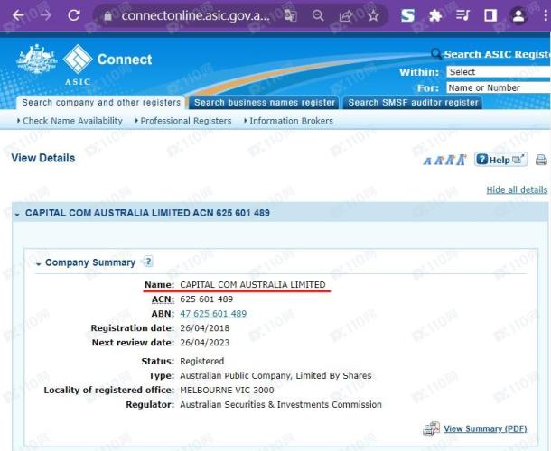Click the Australian coat of arms
The image size is (551, 451).
pos(36,59)
